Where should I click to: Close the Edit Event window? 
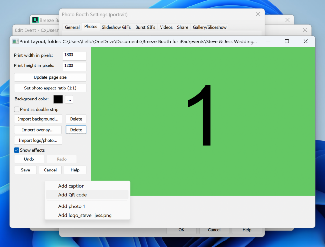(x=305, y=30)
